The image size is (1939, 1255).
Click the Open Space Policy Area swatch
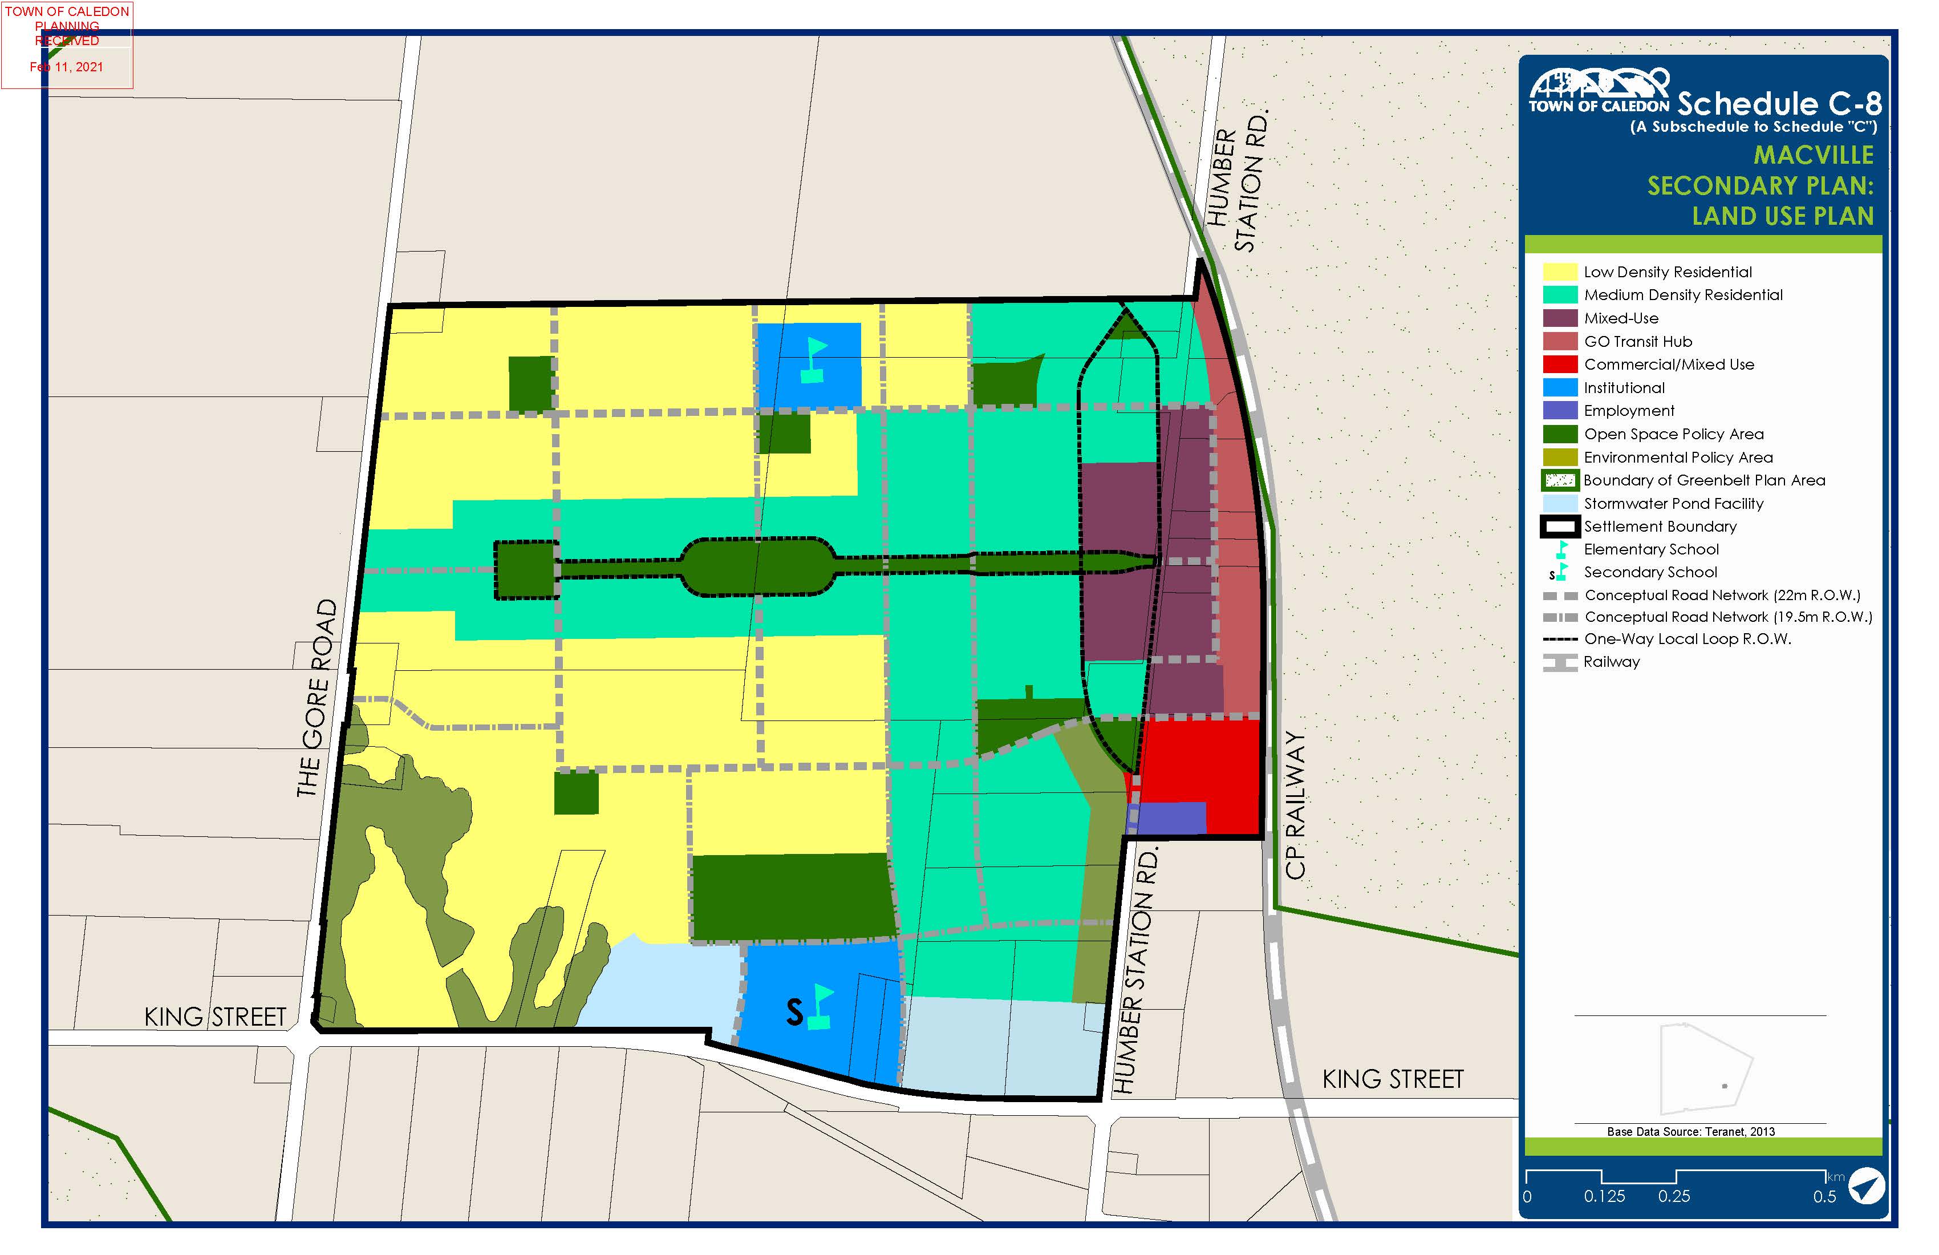point(1560,434)
